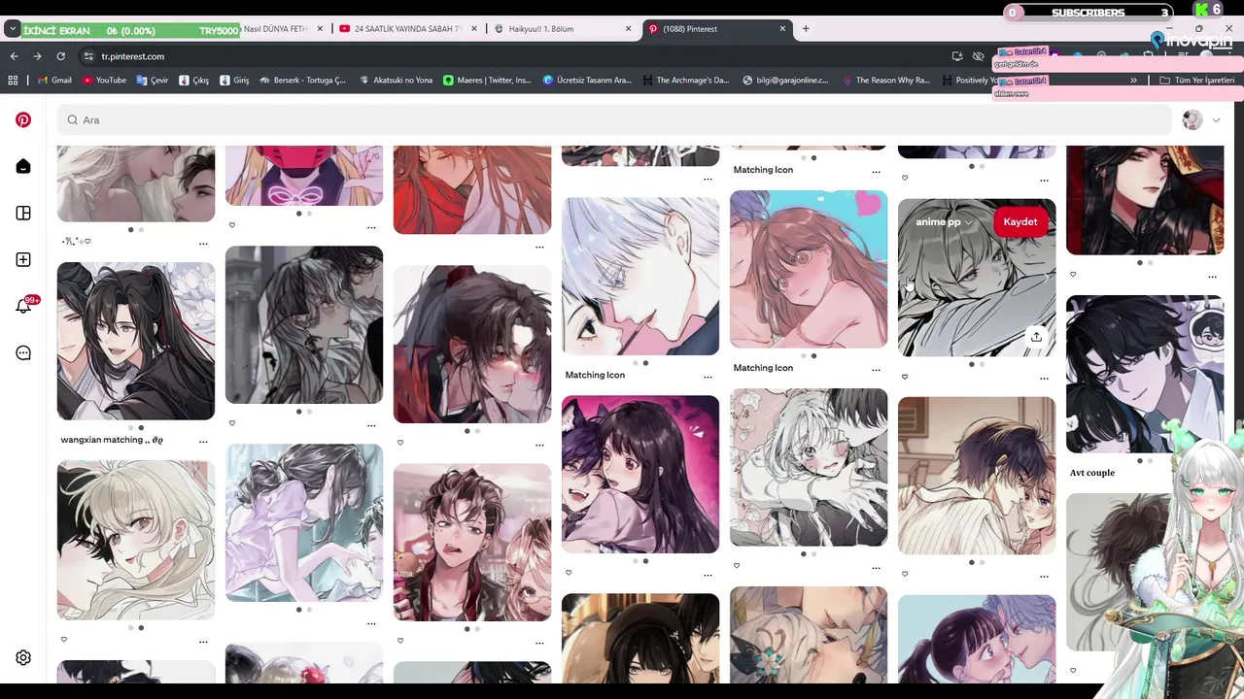The width and height of the screenshot is (1244, 699).
Task: Expand the bookmarks overflow chevron
Action: point(1133,81)
